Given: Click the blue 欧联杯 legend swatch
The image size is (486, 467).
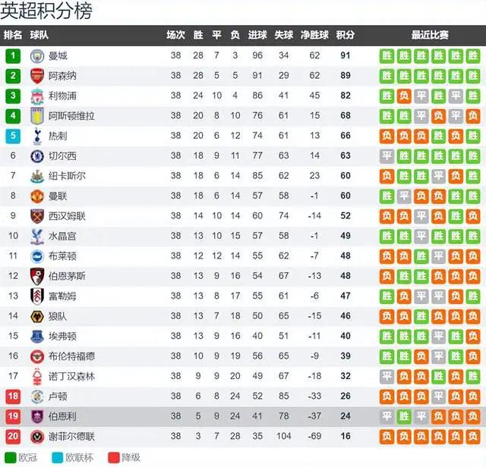Looking at the screenshot, I should (58, 458).
